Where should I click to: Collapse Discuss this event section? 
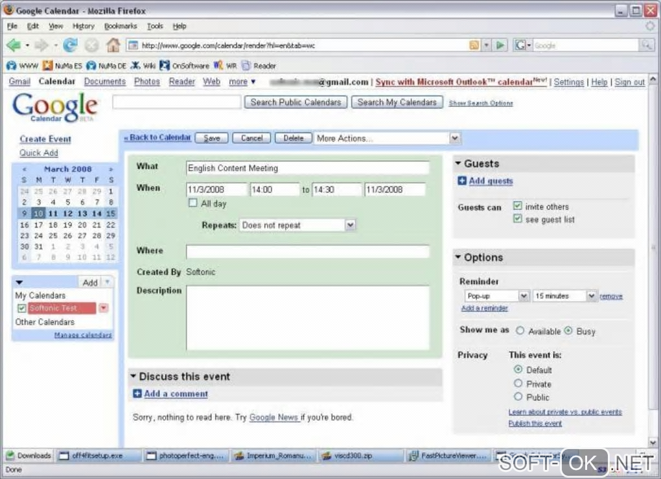[133, 376]
